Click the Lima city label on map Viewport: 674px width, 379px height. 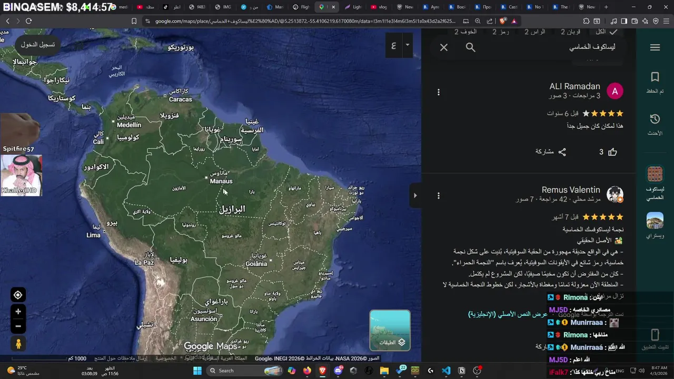coord(93,235)
